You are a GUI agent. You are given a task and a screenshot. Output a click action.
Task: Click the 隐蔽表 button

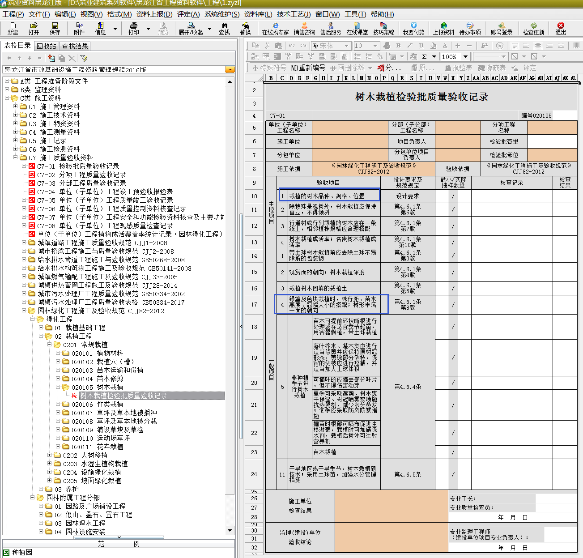(x=492, y=68)
